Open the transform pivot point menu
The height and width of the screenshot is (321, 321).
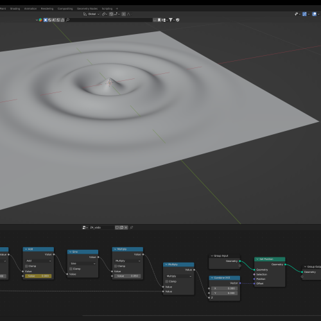click(x=105, y=14)
